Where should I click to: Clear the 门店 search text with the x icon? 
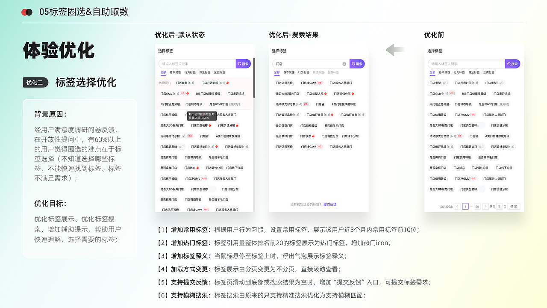(x=344, y=64)
